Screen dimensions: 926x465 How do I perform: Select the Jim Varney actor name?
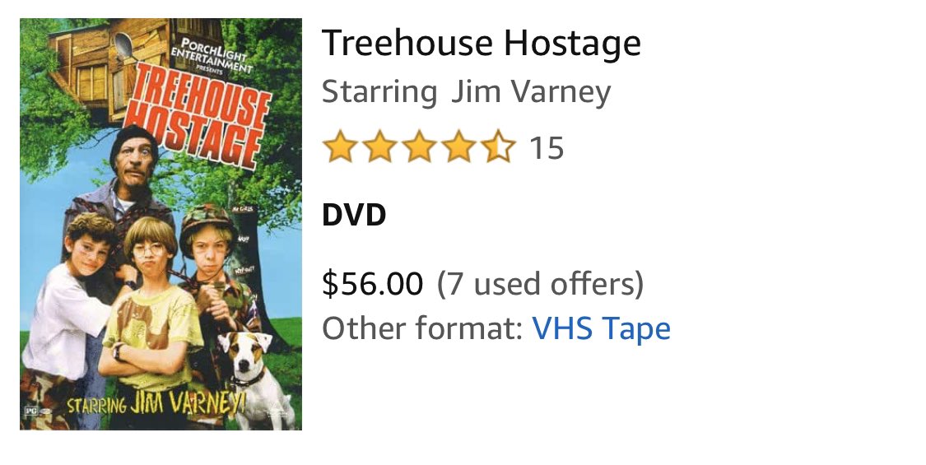[x=531, y=91]
